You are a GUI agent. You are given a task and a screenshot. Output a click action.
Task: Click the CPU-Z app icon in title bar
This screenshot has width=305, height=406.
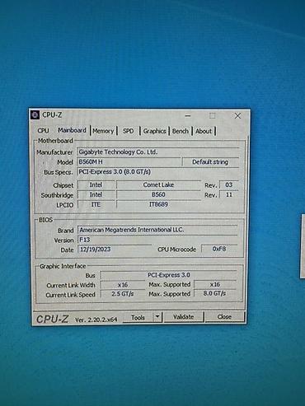click(35, 115)
